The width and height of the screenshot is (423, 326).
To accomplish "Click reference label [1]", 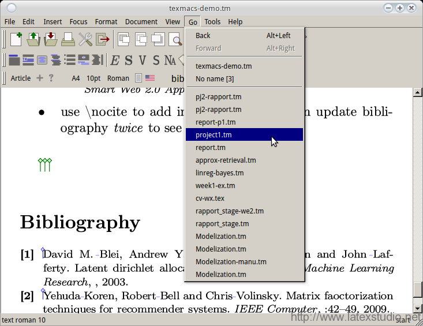I will (27, 254).
